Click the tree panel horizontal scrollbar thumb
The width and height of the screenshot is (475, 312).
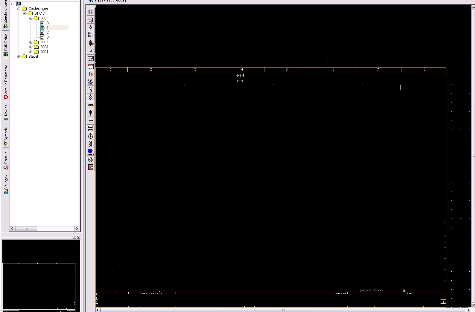pyautogui.click(x=26, y=229)
